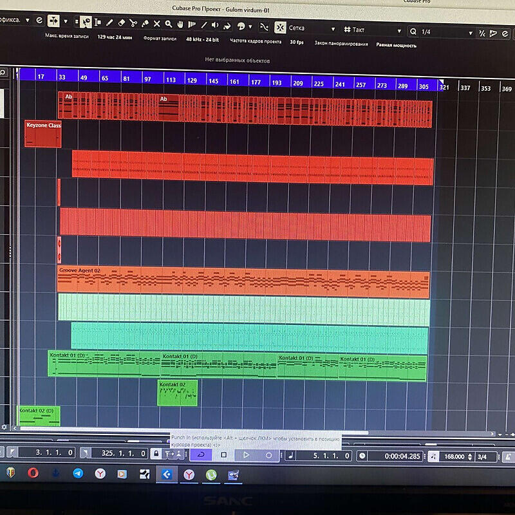Click the Snap to Zero Crossing icon

coord(264,27)
